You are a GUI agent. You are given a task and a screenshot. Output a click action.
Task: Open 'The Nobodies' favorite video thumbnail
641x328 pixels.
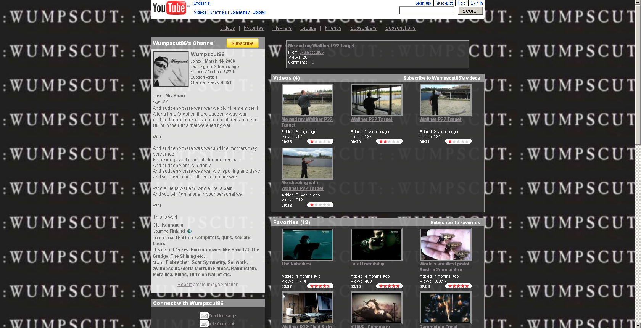click(x=307, y=244)
